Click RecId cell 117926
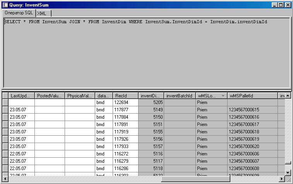The height and width of the screenshot is (184, 293). coord(125,139)
